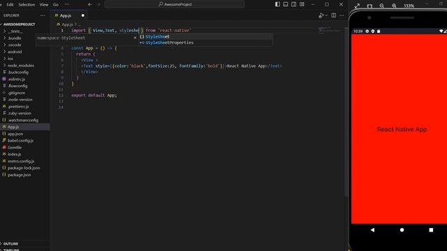Open more menus ellipsis in menu bar
This screenshot has width=447, height=251.
click(x=67, y=4)
